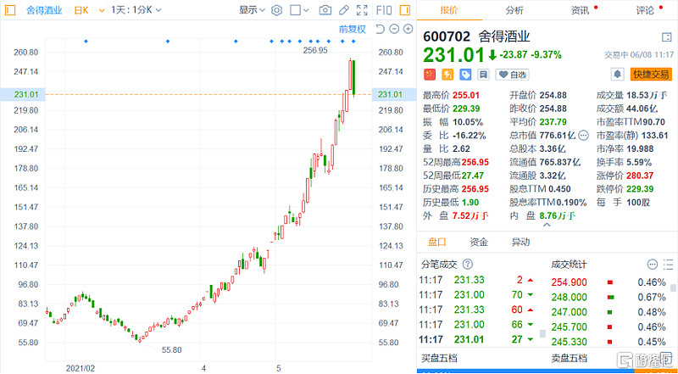The width and height of the screenshot is (678, 374).
Task: Click the 市盈率TTM 90.70 value
Action: click(653, 121)
